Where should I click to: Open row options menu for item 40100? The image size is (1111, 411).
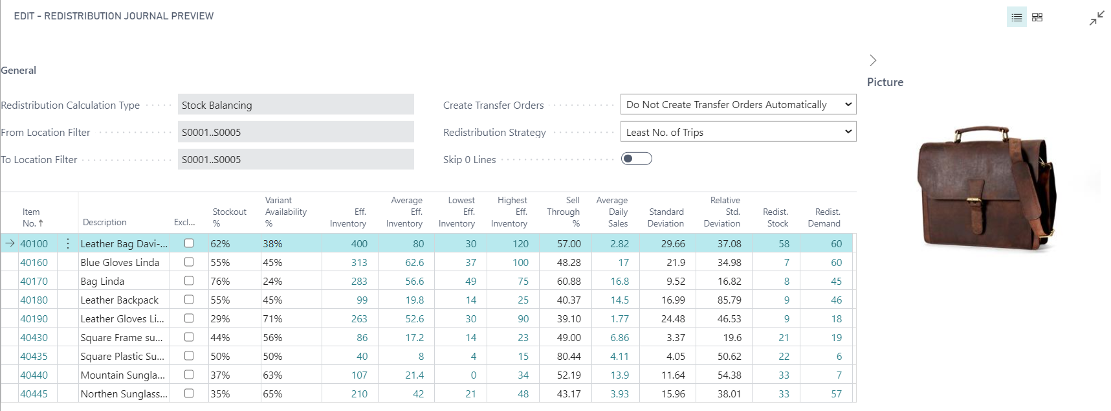point(68,244)
